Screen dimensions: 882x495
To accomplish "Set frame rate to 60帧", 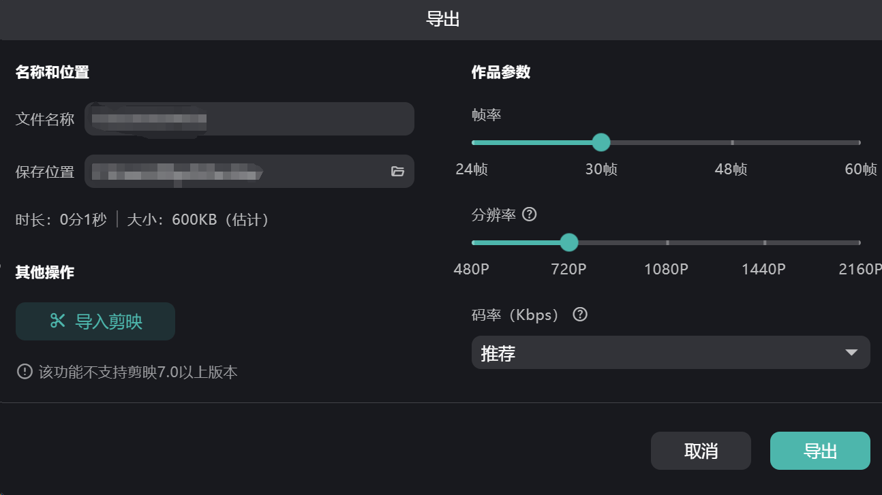I will (x=860, y=142).
